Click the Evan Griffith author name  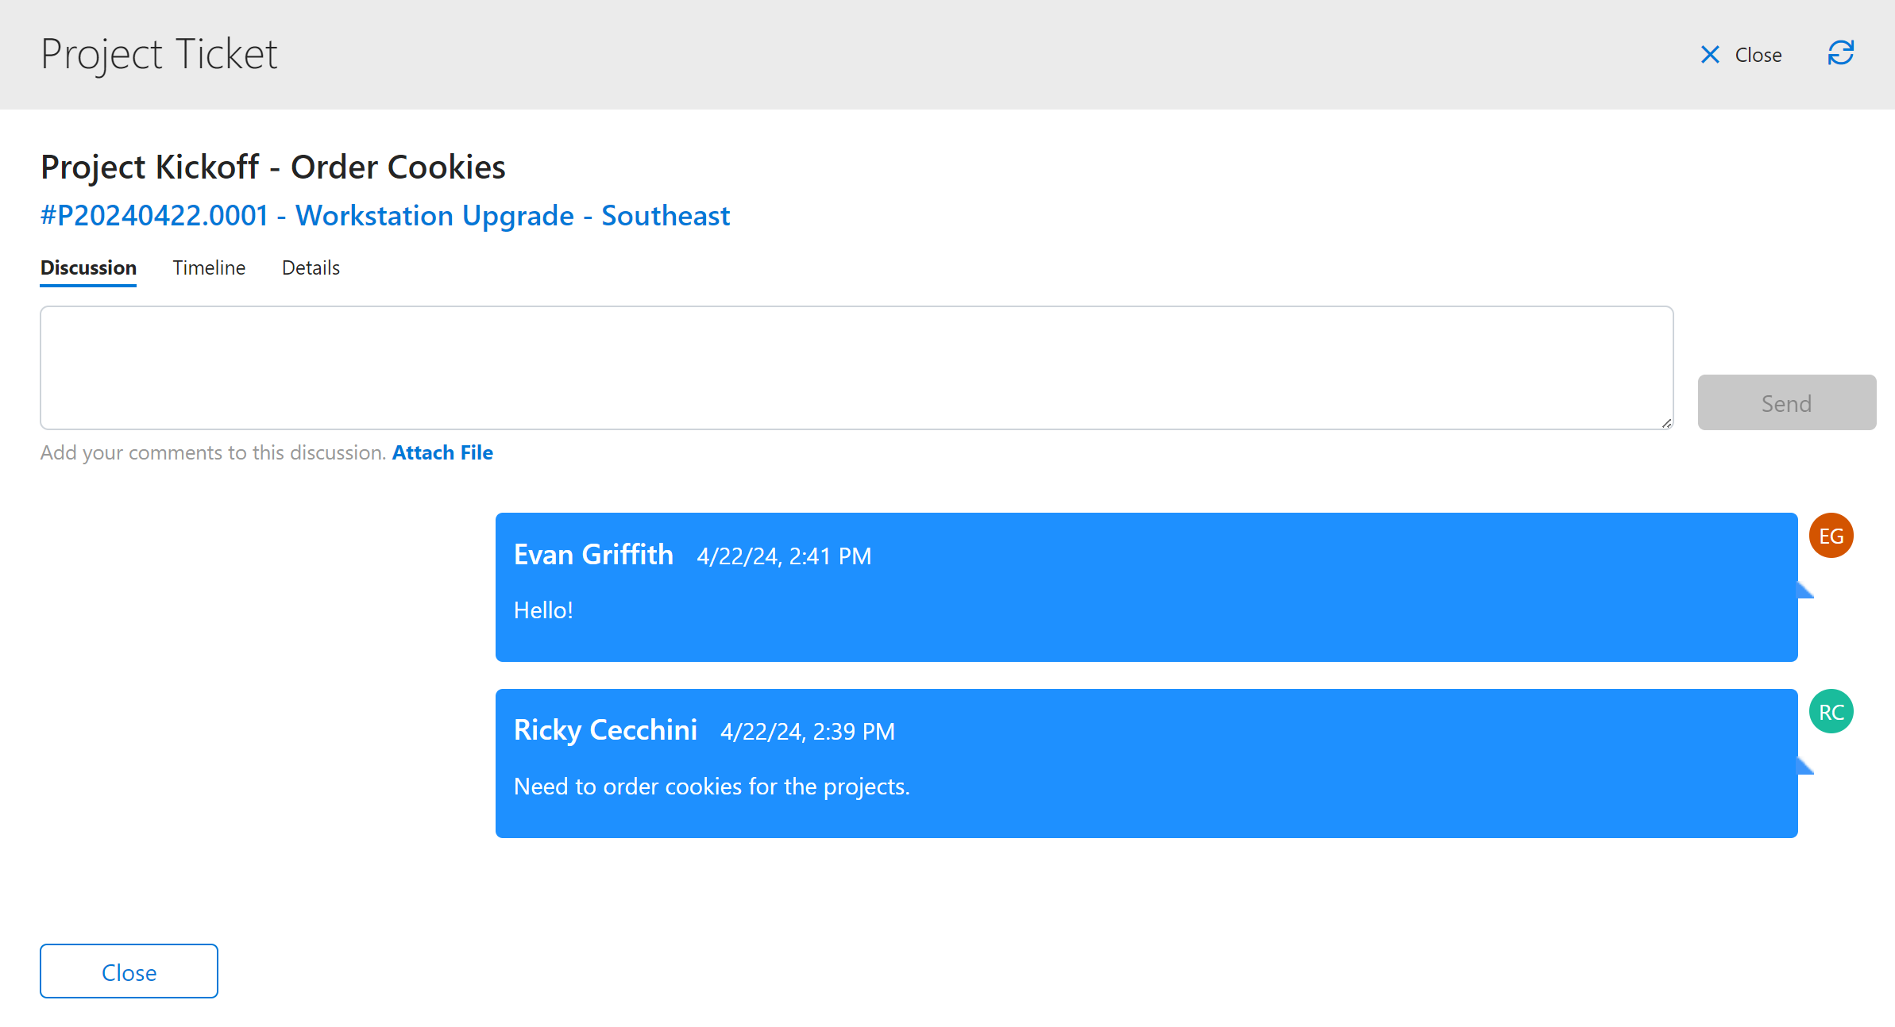click(x=593, y=555)
